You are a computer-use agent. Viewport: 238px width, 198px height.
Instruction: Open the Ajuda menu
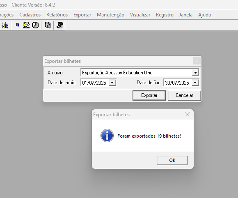[204, 15]
